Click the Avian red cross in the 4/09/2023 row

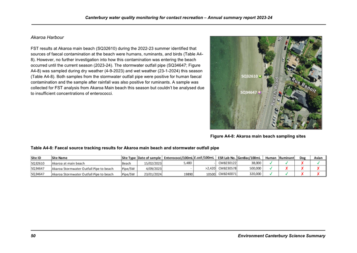click(318, 168)
